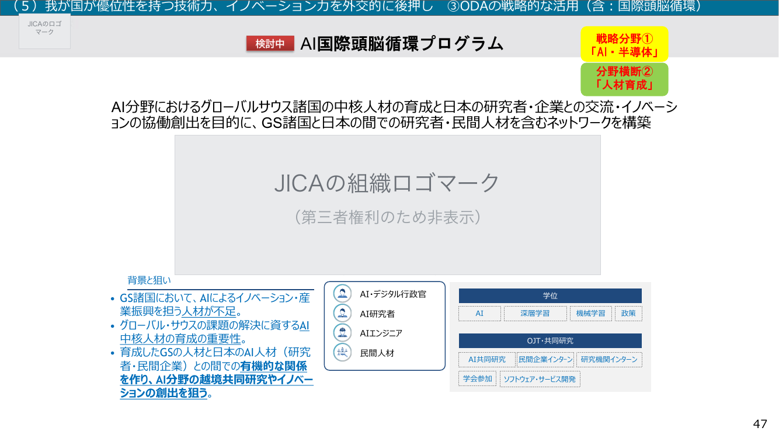Click the AIエンジニア text label
The height and width of the screenshot is (438, 779).
(381, 333)
